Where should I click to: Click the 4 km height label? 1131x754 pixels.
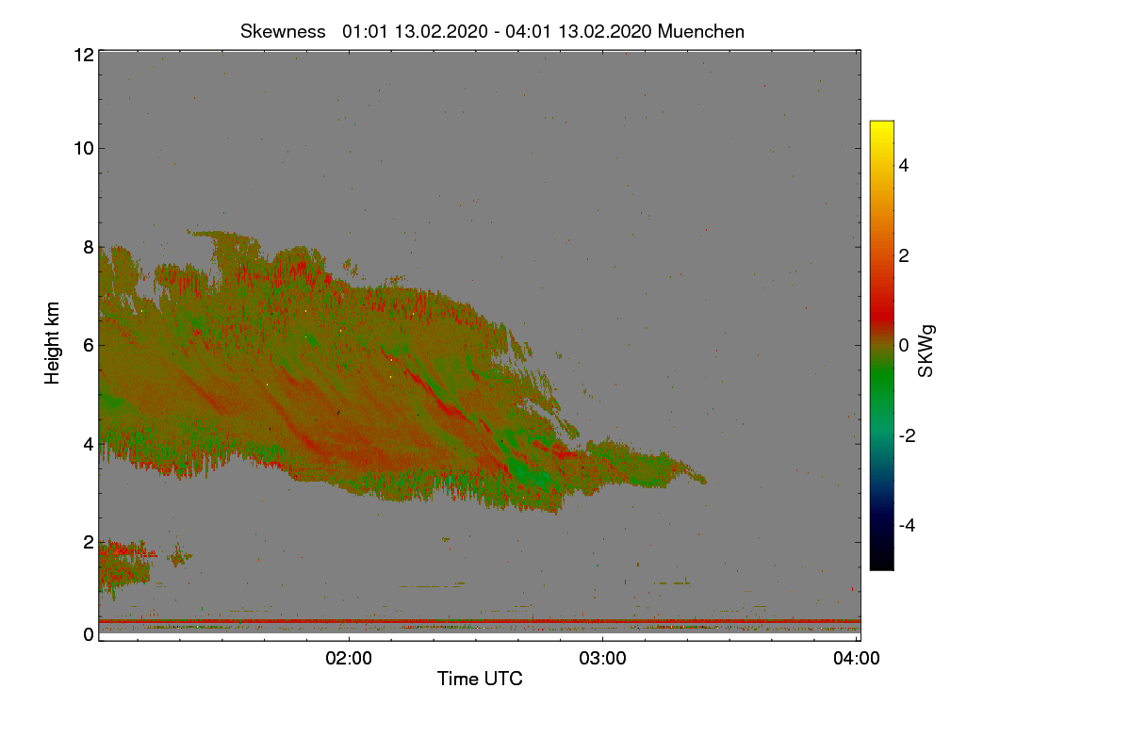(x=88, y=443)
